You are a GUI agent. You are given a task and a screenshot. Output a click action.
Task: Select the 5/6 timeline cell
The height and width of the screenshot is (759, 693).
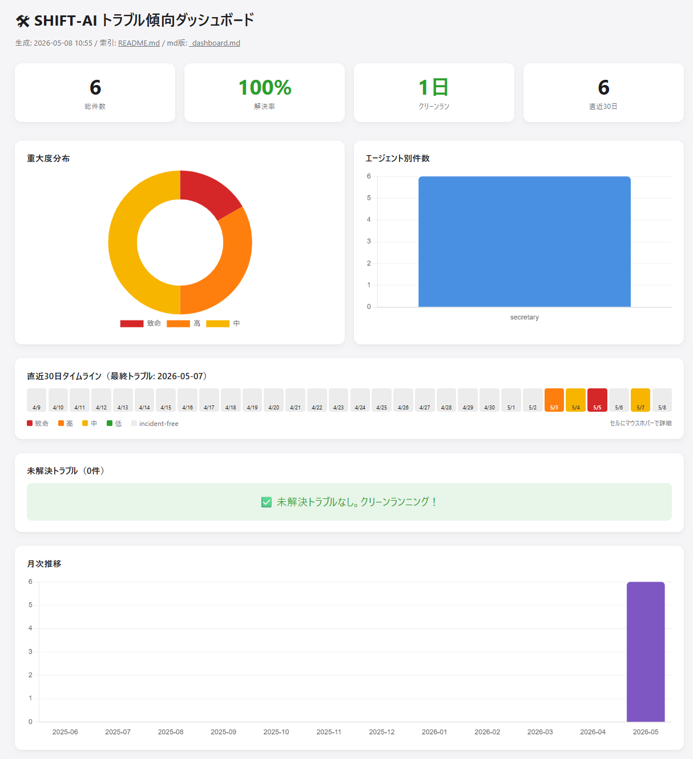click(619, 400)
